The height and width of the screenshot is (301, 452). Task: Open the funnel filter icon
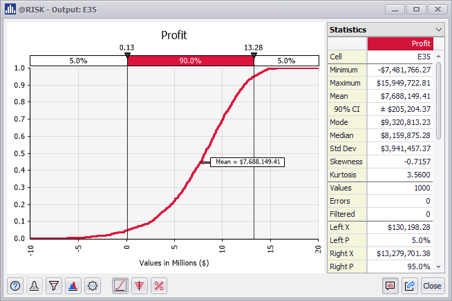53,286
